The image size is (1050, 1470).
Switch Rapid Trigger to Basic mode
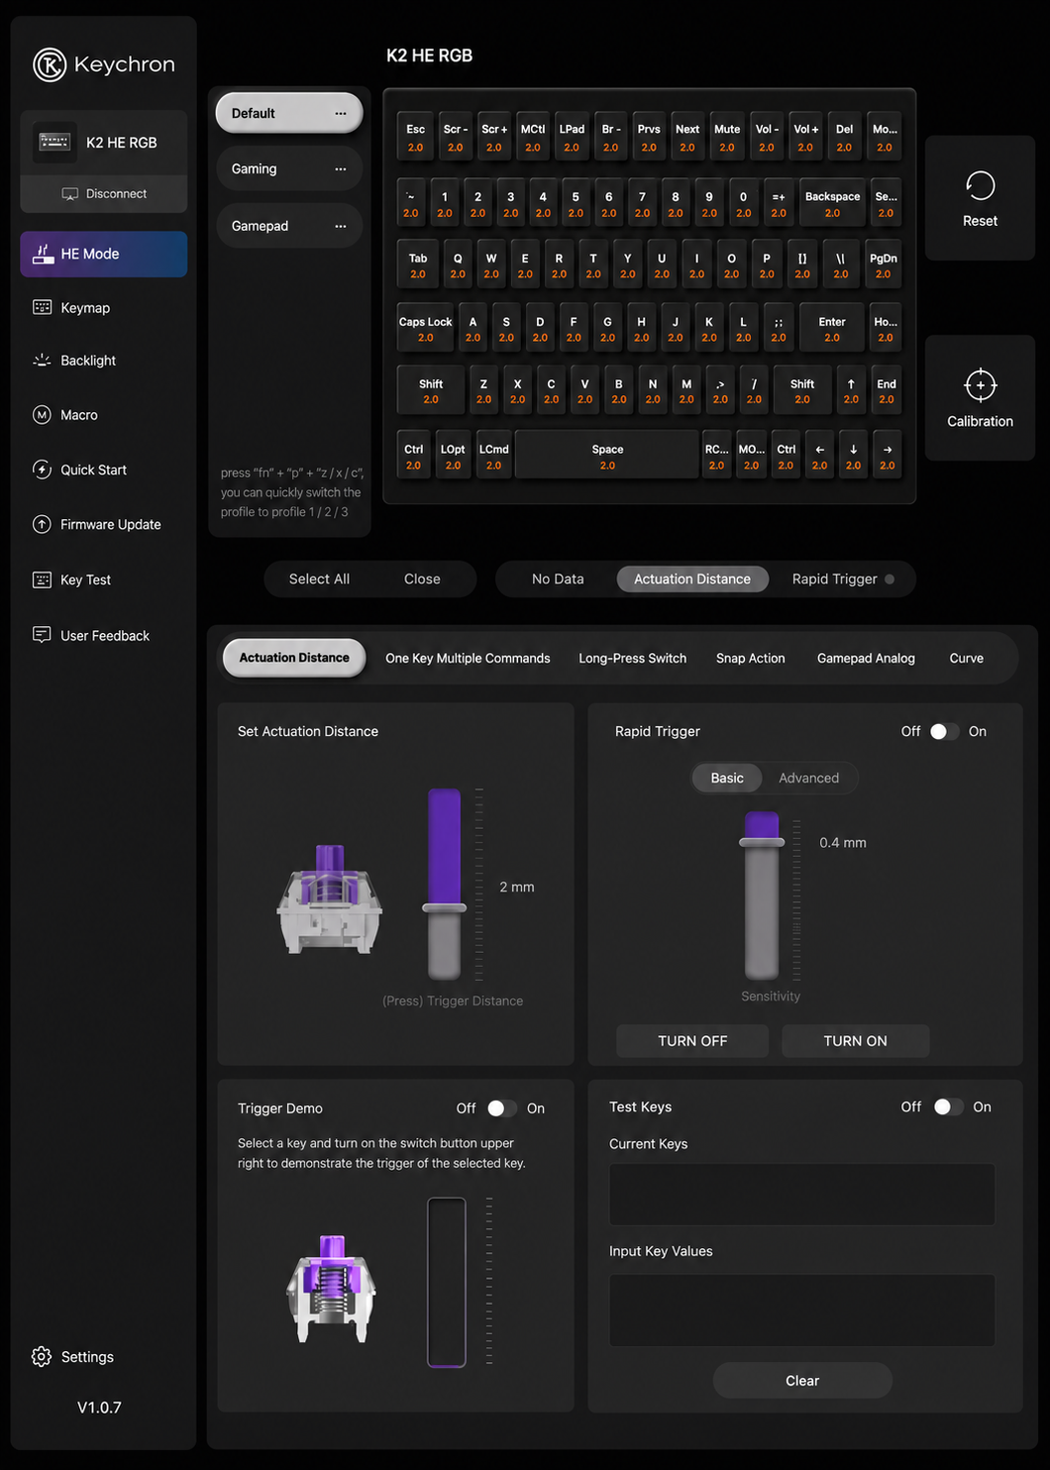pos(727,778)
